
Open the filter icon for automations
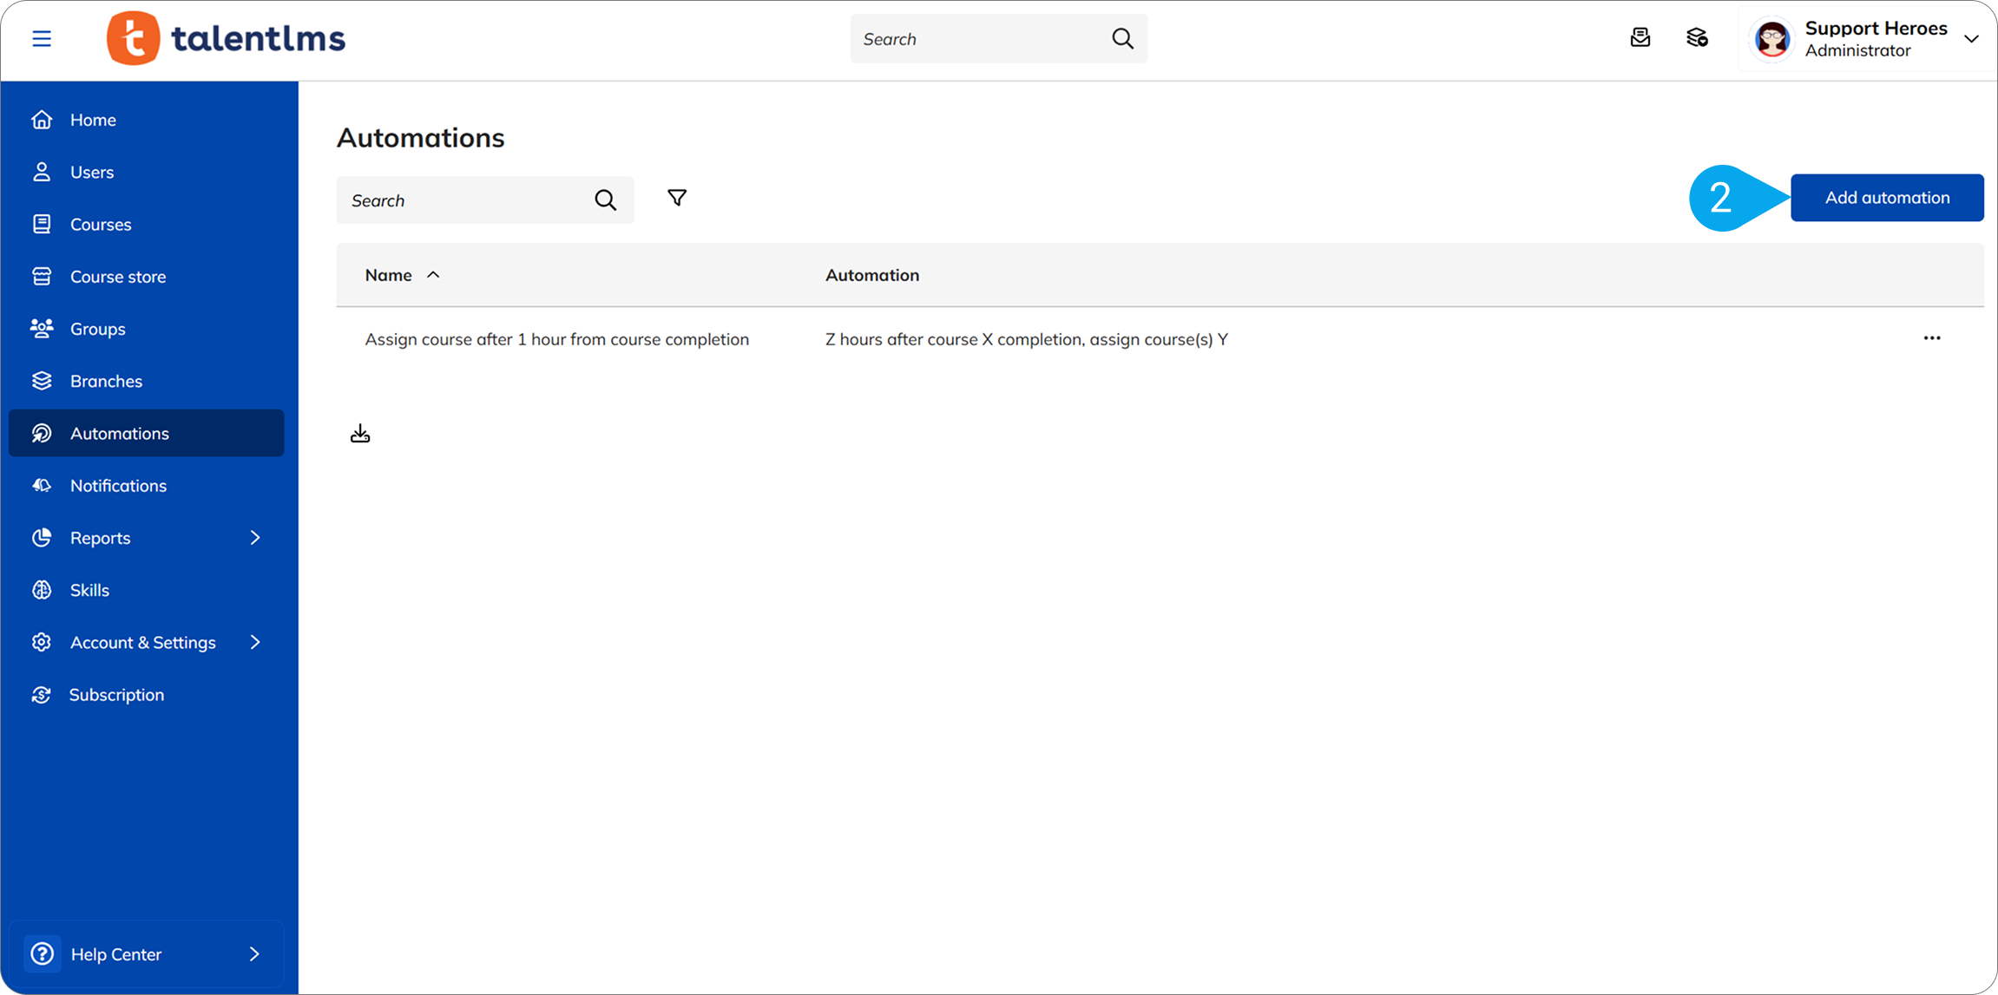pos(677,198)
